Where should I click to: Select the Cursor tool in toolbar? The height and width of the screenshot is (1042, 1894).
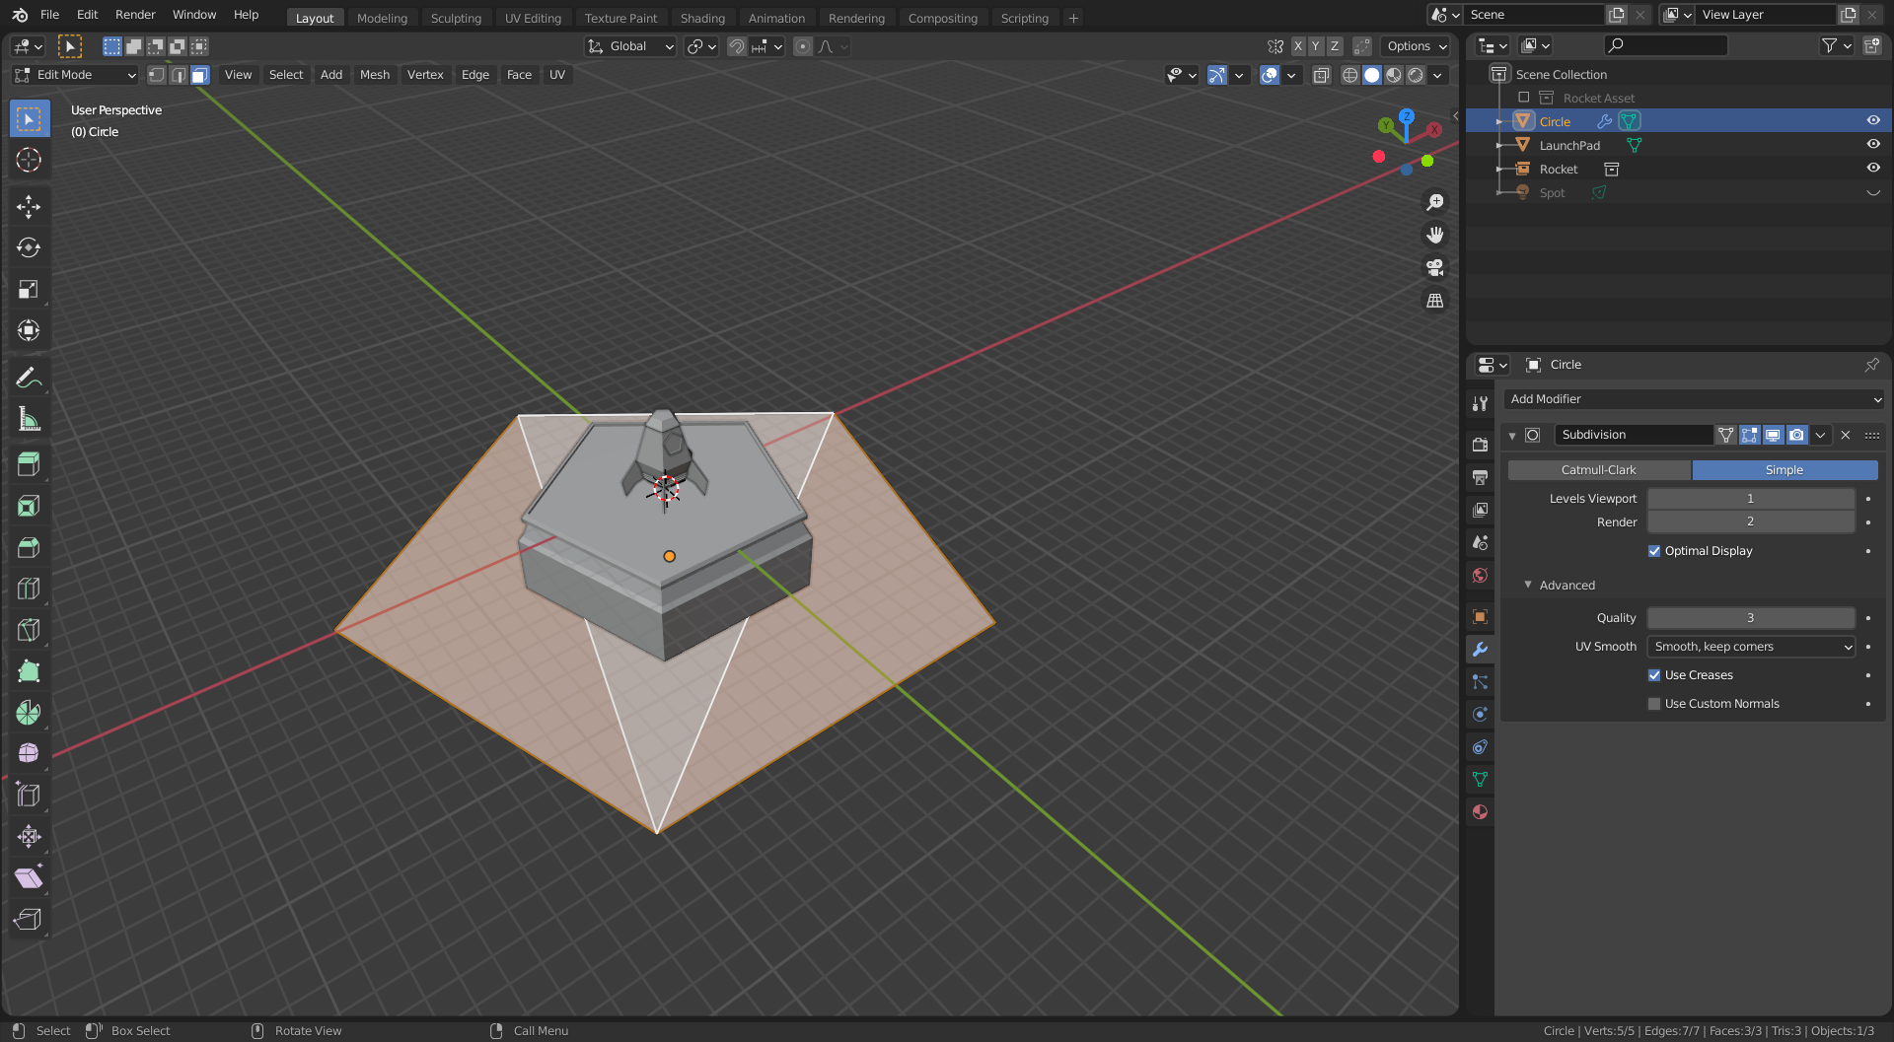29,160
